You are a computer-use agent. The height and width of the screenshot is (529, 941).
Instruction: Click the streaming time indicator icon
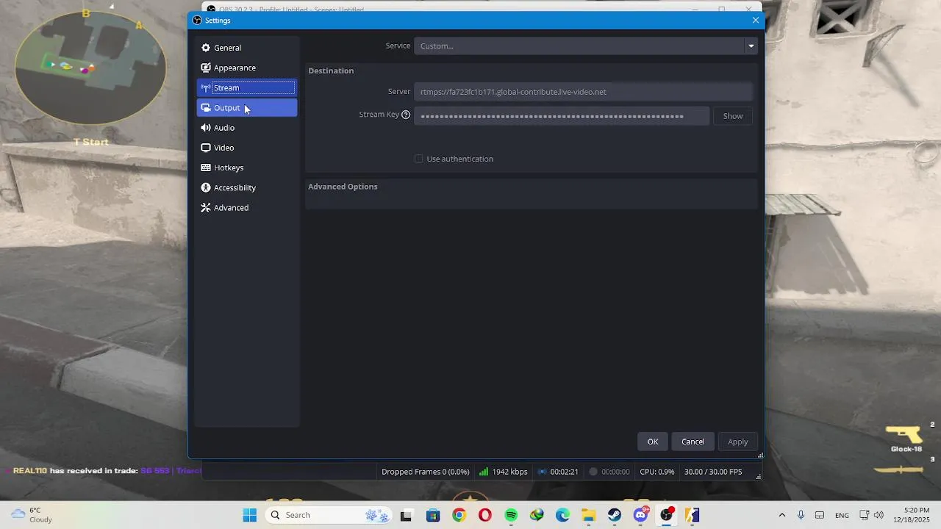click(543, 472)
